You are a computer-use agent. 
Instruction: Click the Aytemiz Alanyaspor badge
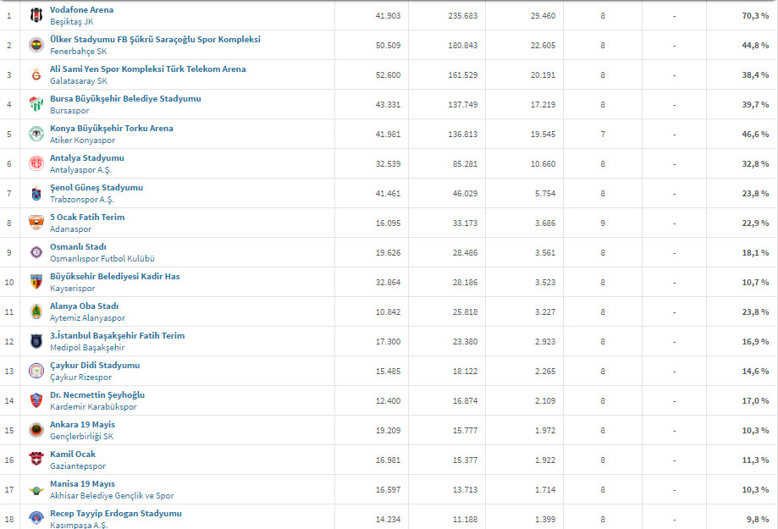36,311
